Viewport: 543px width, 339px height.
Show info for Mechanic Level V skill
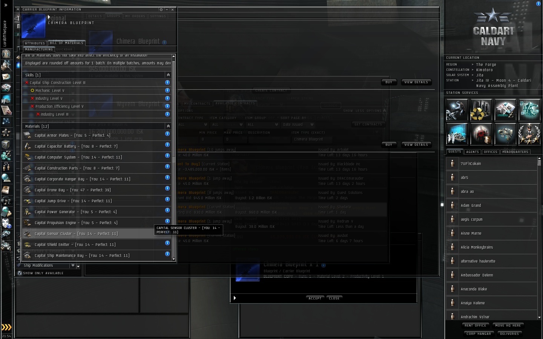pos(167,90)
